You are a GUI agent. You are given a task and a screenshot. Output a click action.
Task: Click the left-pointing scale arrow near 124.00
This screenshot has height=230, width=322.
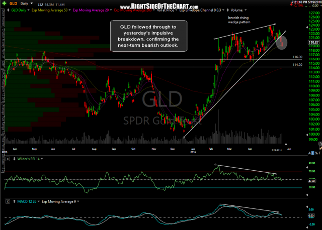307,27
